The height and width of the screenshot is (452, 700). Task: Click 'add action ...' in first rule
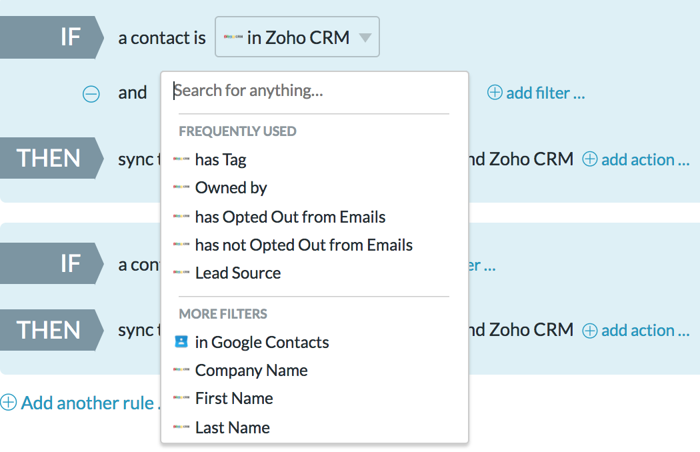[645, 159]
